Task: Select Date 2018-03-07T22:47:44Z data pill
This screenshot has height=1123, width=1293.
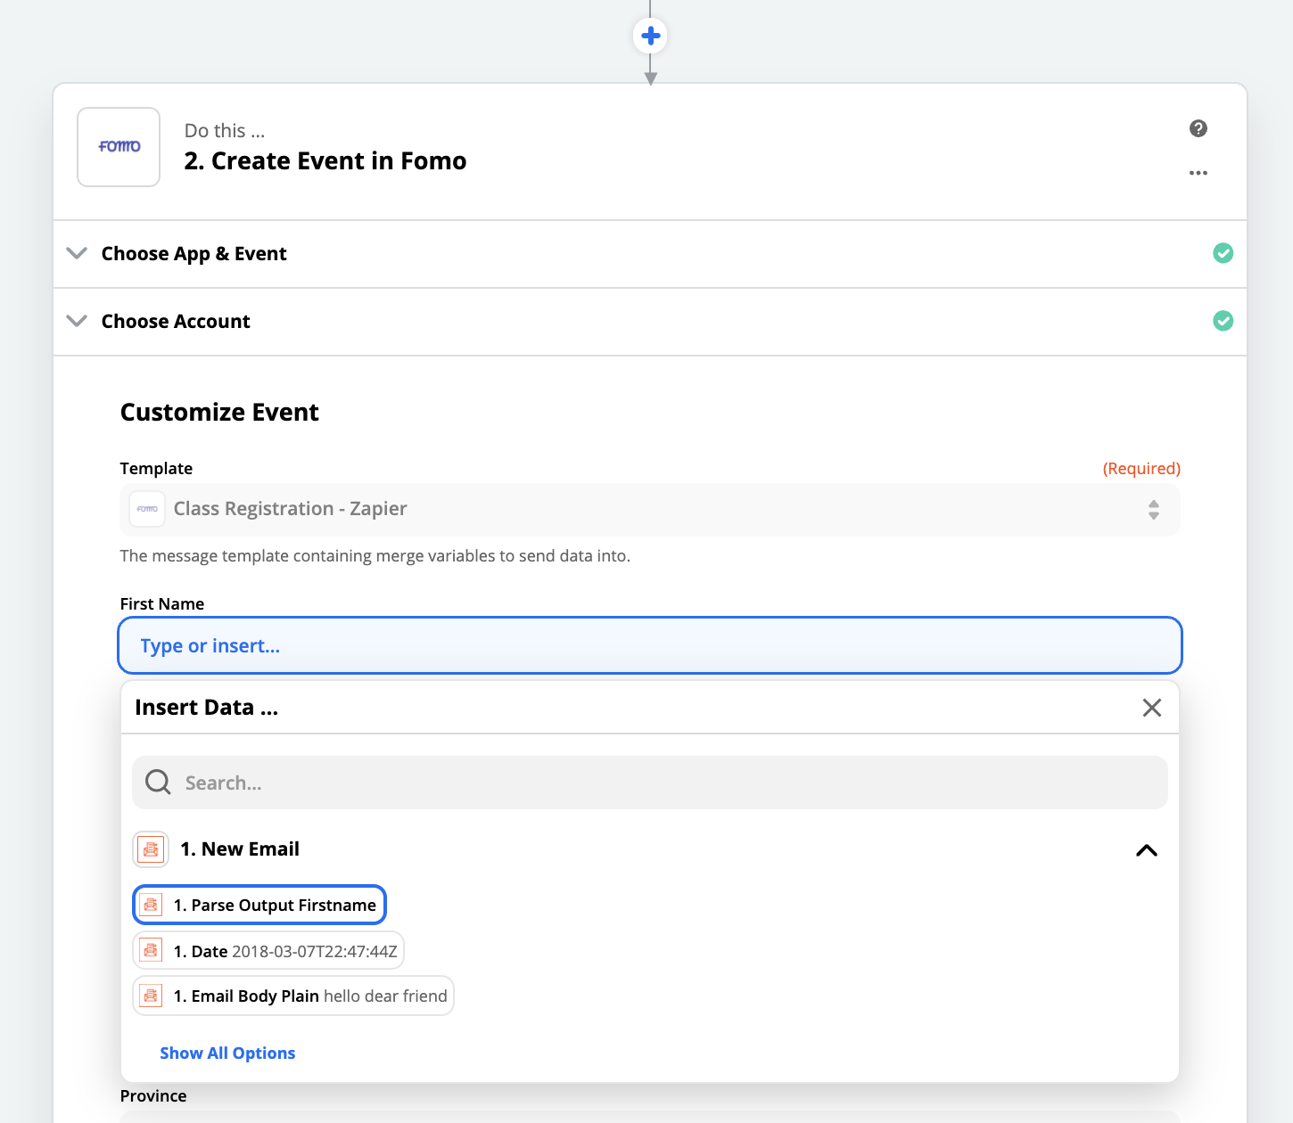Action: pyautogui.click(x=268, y=951)
